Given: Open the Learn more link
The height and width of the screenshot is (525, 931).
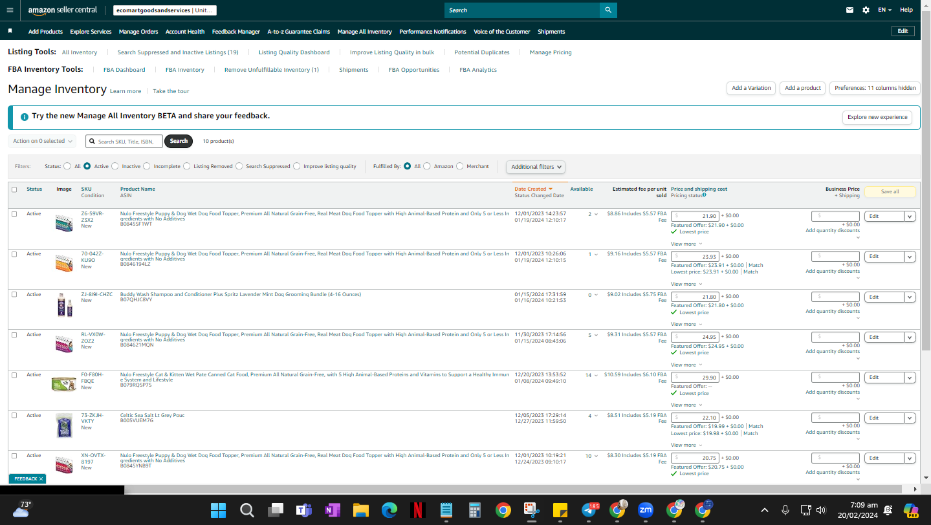Looking at the screenshot, I should pyautogui.click(x=126, y=91).
